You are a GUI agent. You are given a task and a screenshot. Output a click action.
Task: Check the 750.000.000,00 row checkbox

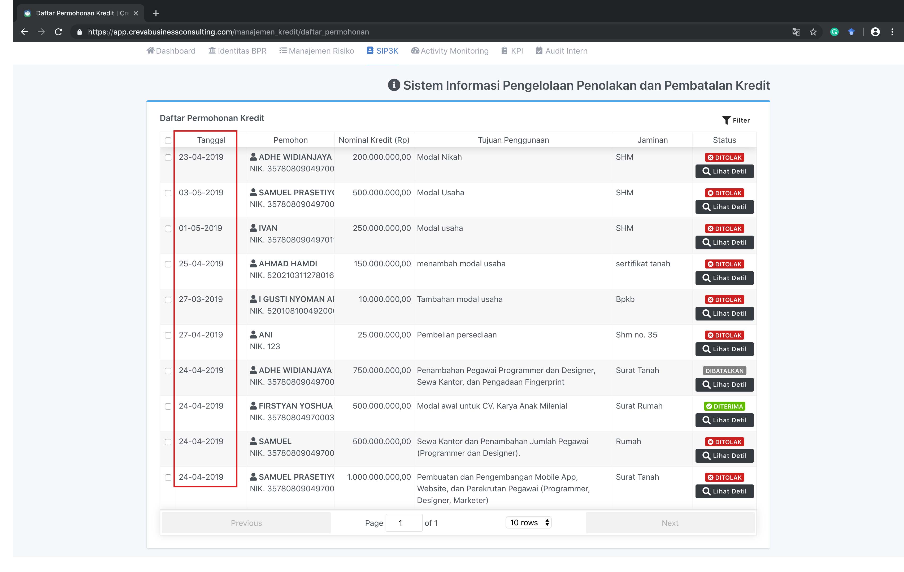coord(168,371)
